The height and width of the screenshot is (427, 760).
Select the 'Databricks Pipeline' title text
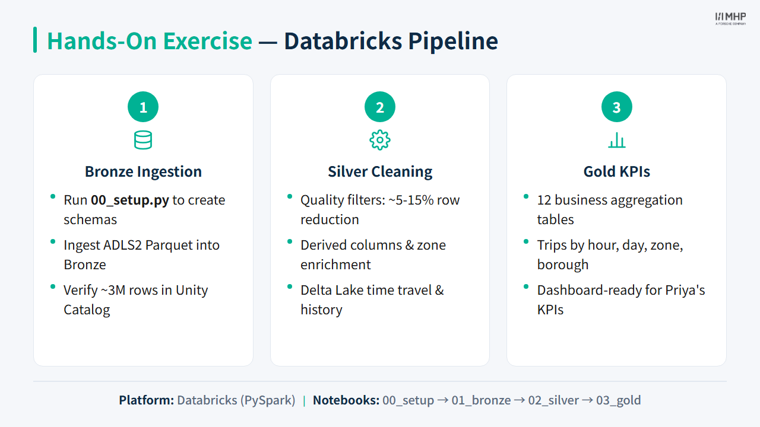391,41
